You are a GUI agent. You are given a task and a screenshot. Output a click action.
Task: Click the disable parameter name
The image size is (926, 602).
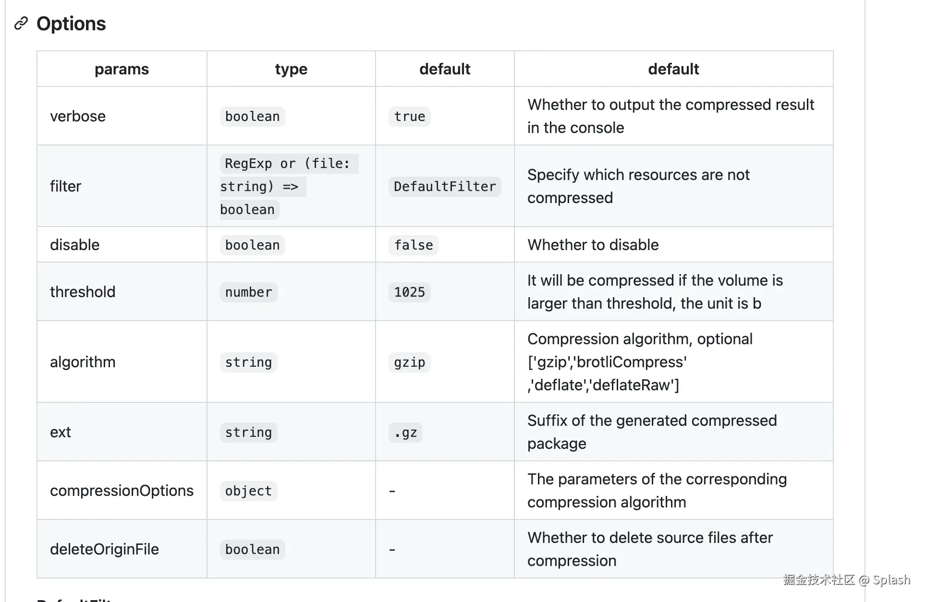click(74, 245)
